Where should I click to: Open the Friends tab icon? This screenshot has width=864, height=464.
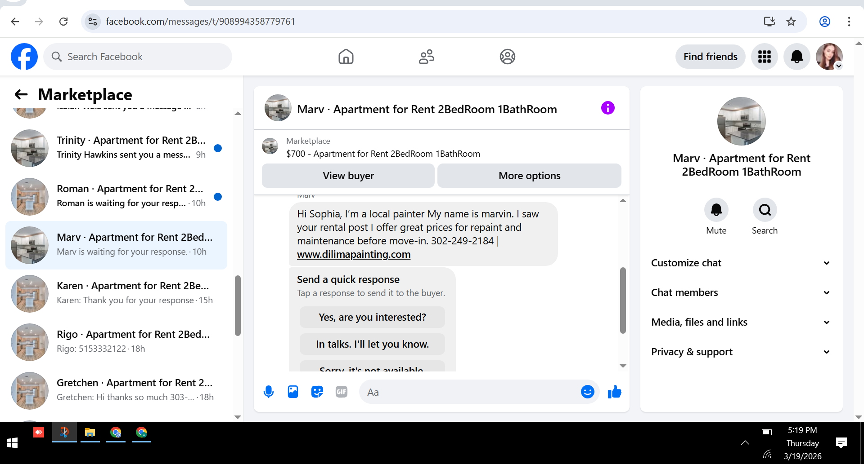pyautogui.click(x=427, y=57)
